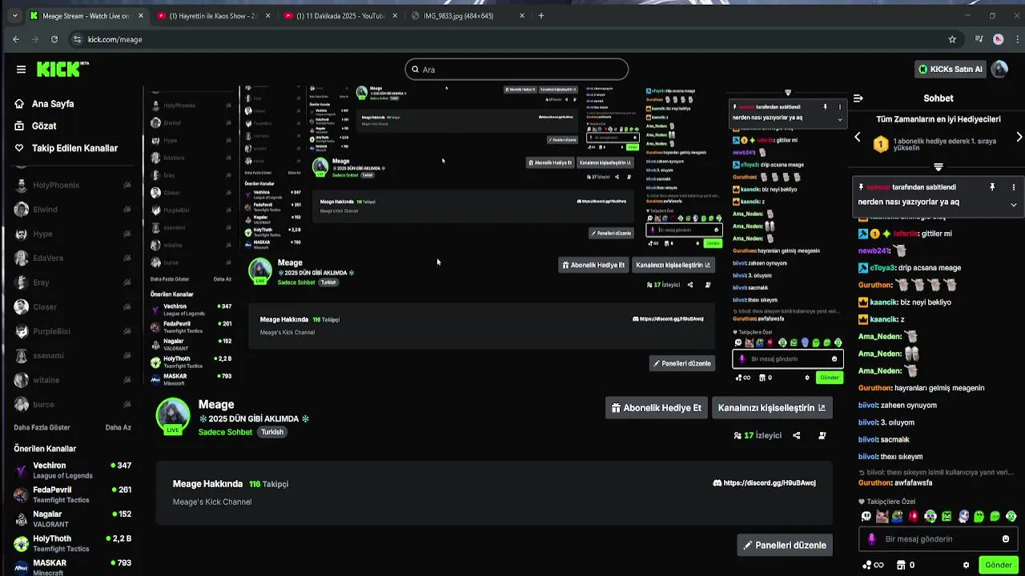Image resolution: width=1025 pixels, height=576 pixels.
Task: Share the Meage stream
Action: click(796, 436)
